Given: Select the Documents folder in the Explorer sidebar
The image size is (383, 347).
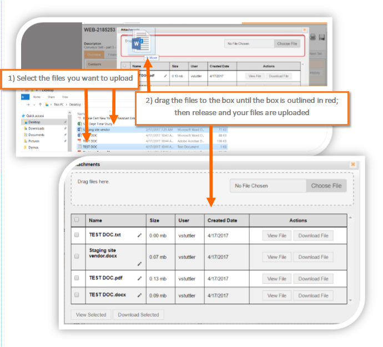Looking at the screenshot, I should (x=36, y=135).
